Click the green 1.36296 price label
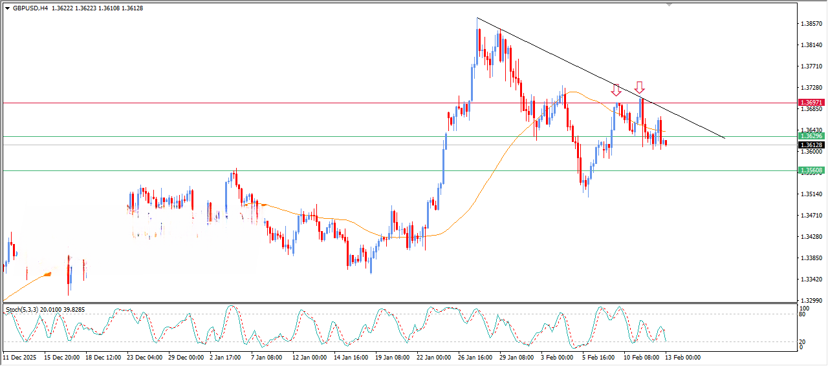The width and height of the screenshot is (828, 366). point(811,136)
